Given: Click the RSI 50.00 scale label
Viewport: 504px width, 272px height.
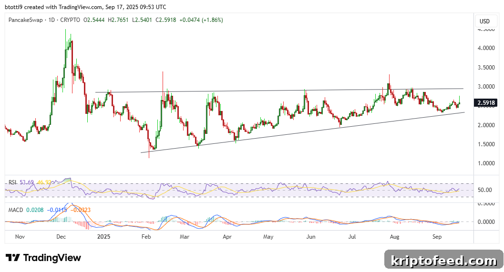Looking at the screenshot, I should click(x=485, y=190).
